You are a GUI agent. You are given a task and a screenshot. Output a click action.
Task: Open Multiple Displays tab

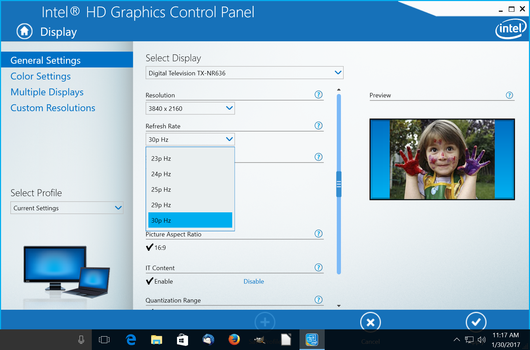point(47,92)
